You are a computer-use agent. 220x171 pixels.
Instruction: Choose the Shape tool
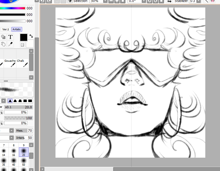[x=3, y=37]
